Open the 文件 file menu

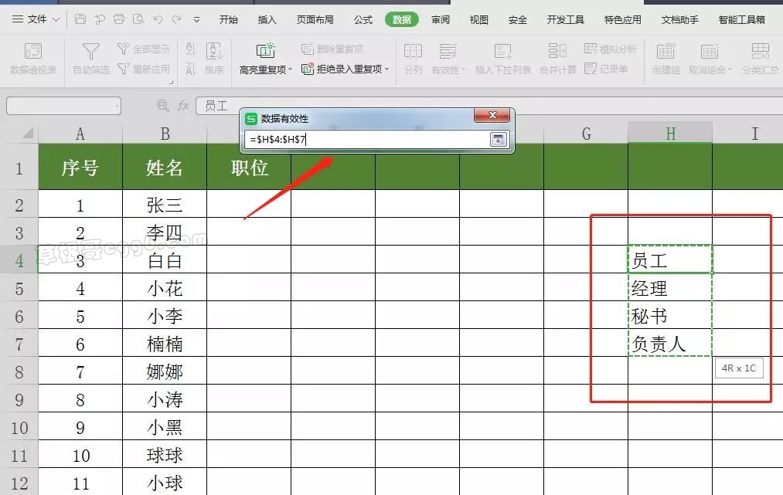coord(31,19)
